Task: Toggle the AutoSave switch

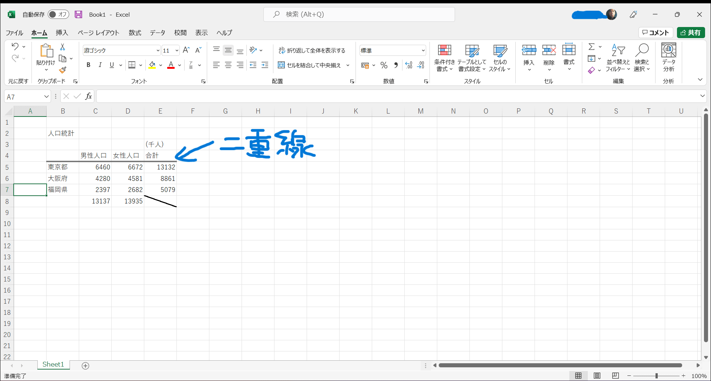Action: [58, 14]
